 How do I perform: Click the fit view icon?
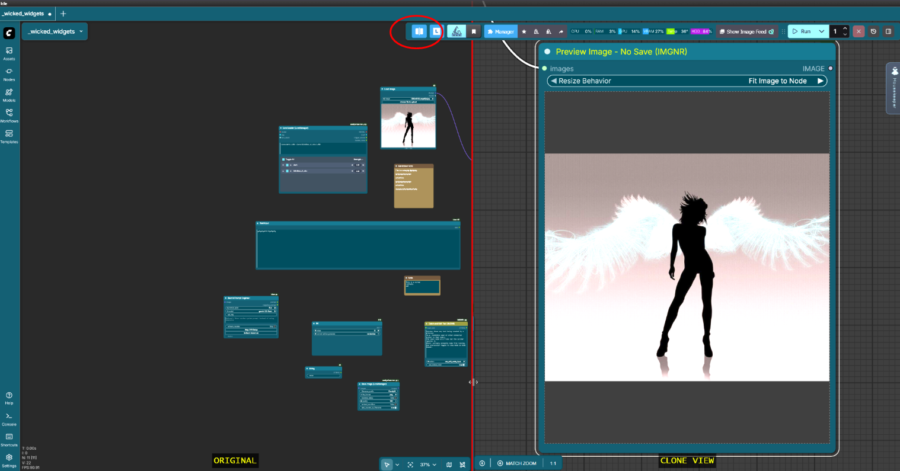[410, 464]
